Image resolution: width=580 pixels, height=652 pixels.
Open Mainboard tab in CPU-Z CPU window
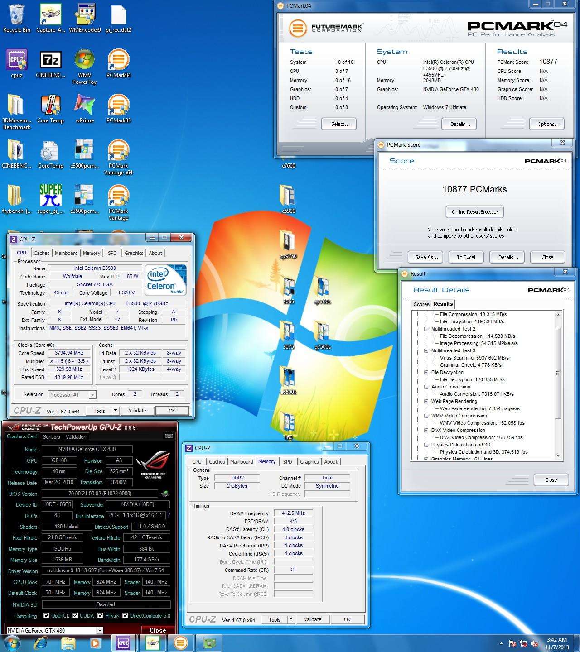coord(66,253)
